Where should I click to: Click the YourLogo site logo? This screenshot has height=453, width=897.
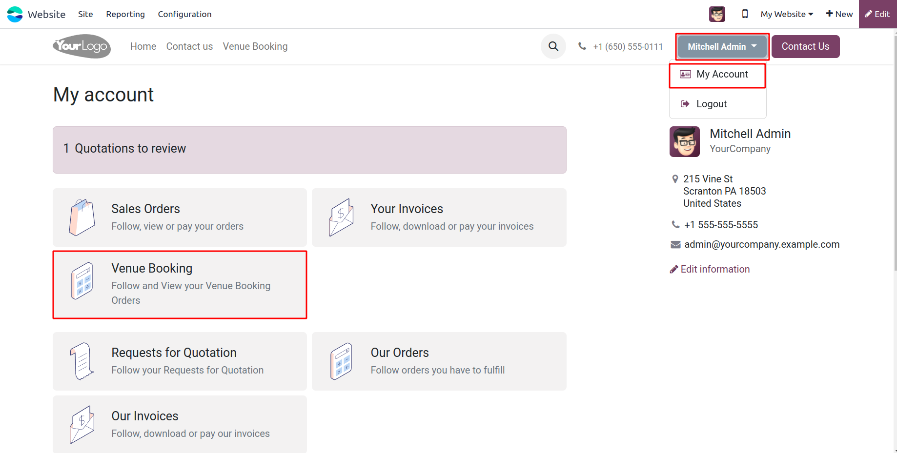(82, 46)
